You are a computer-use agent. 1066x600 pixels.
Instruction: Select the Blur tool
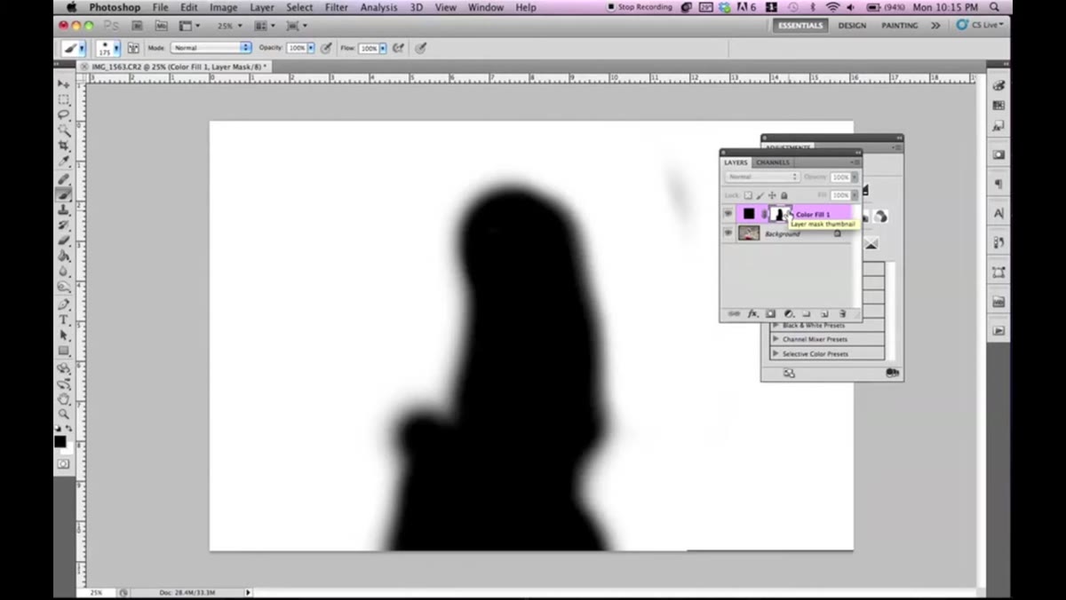[64, 272]
